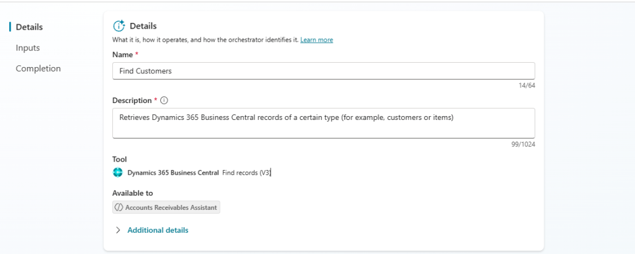Click the Name field label

coord(122,55)
